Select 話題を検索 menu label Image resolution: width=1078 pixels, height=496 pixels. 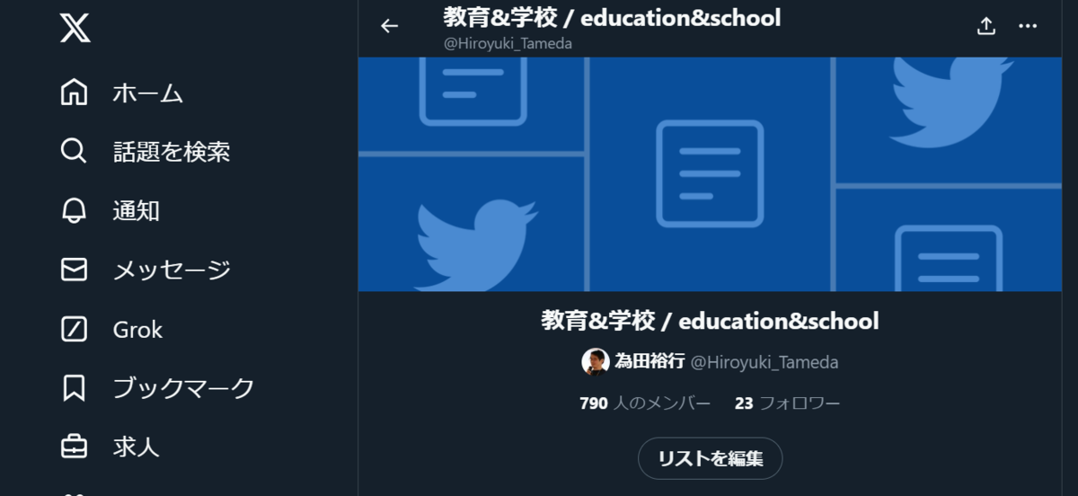click(172, 152)
